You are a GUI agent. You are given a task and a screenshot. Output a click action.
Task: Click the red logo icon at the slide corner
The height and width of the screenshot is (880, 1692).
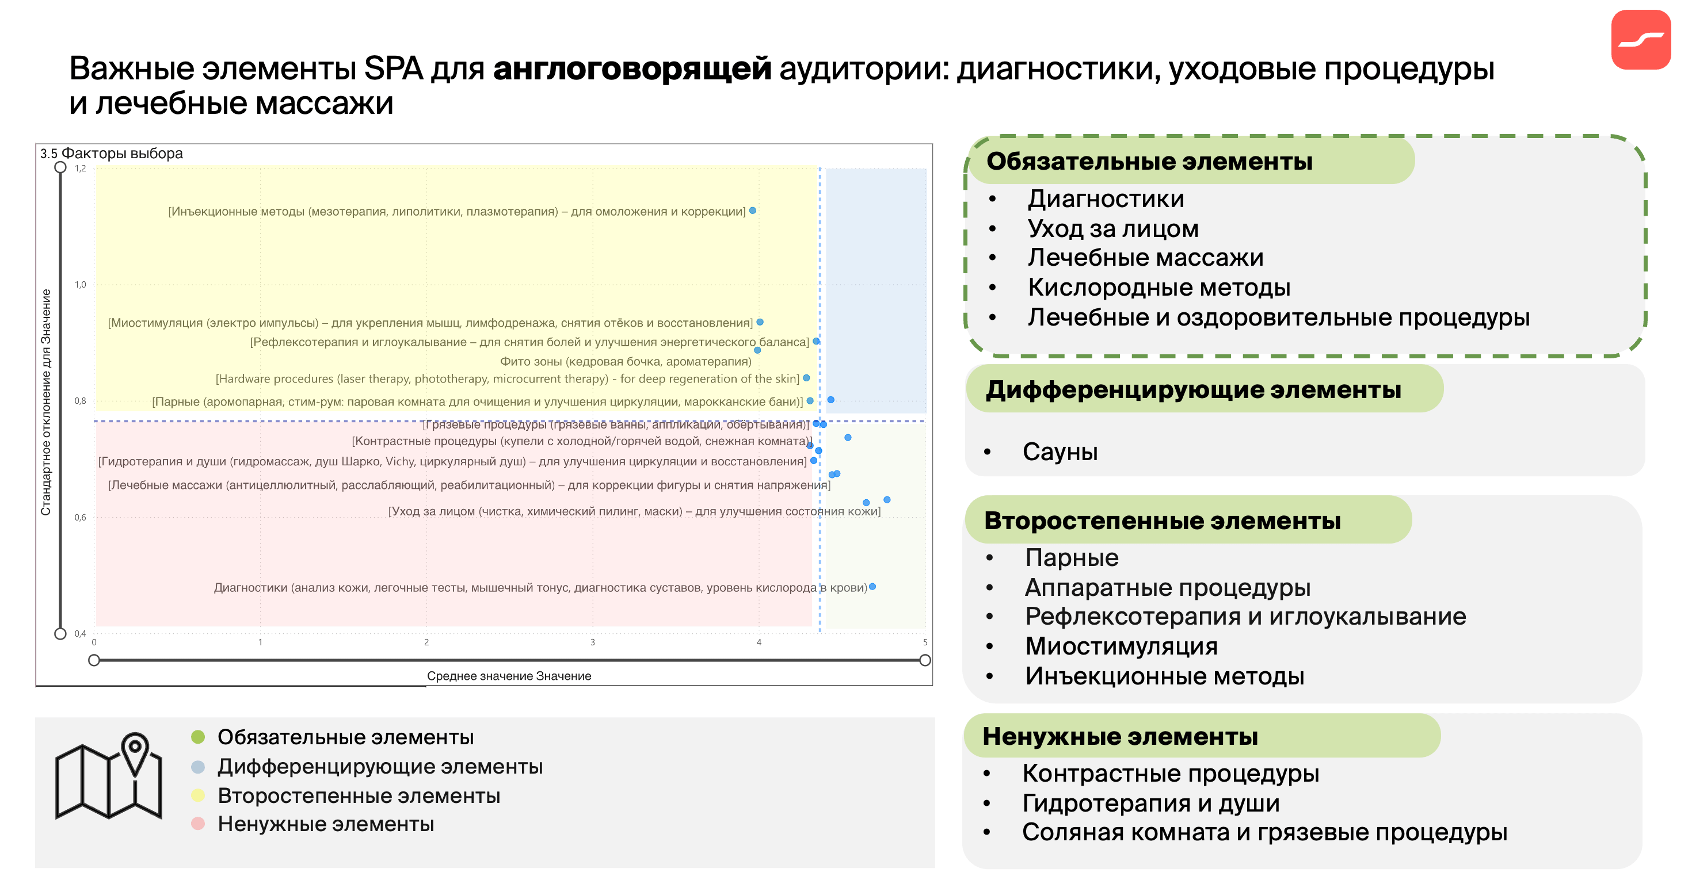[1640, 39]
